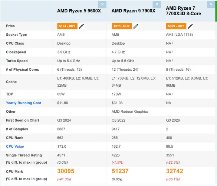
Task: Remove AMD Ryzen 9 7900X column
Action: pos(157,4)
